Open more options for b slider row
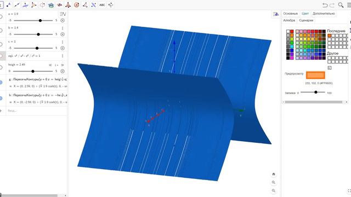Image resolution: width=351 pixels, height=197 pixels. click(63, 28)
